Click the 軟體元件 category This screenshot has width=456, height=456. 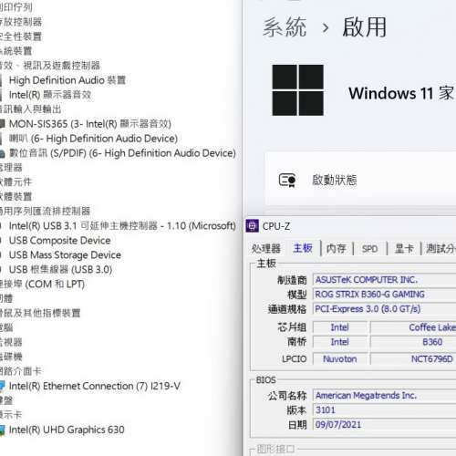click(x=16, y=182)
